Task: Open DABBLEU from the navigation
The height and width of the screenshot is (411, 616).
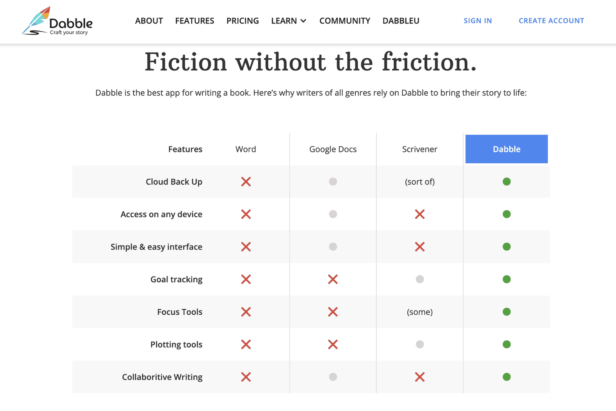Action: [x=401, y=21]
